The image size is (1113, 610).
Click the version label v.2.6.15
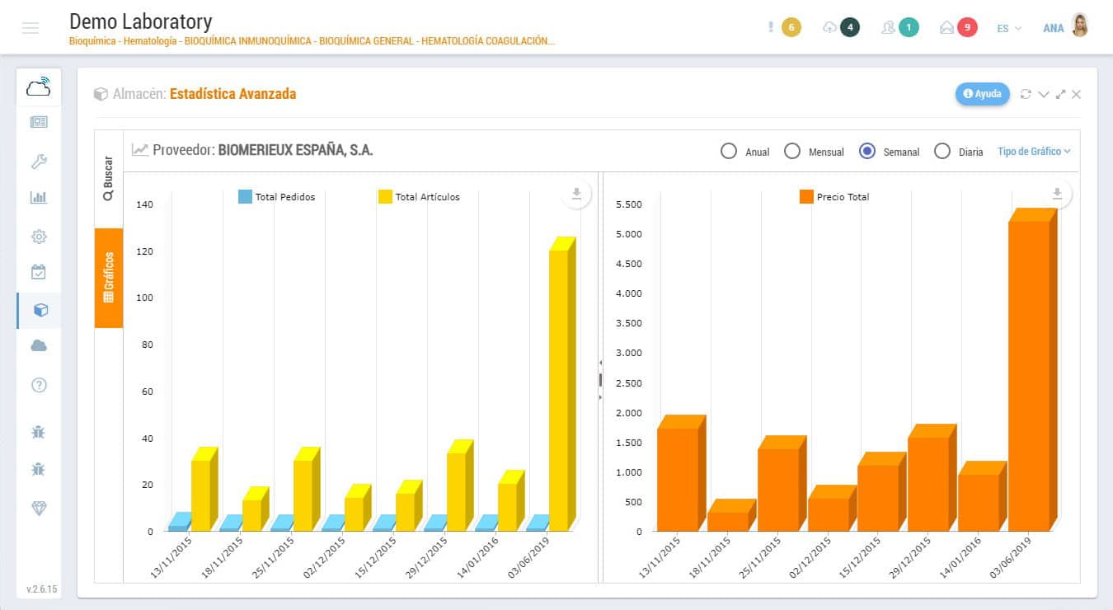click(40, 589)
